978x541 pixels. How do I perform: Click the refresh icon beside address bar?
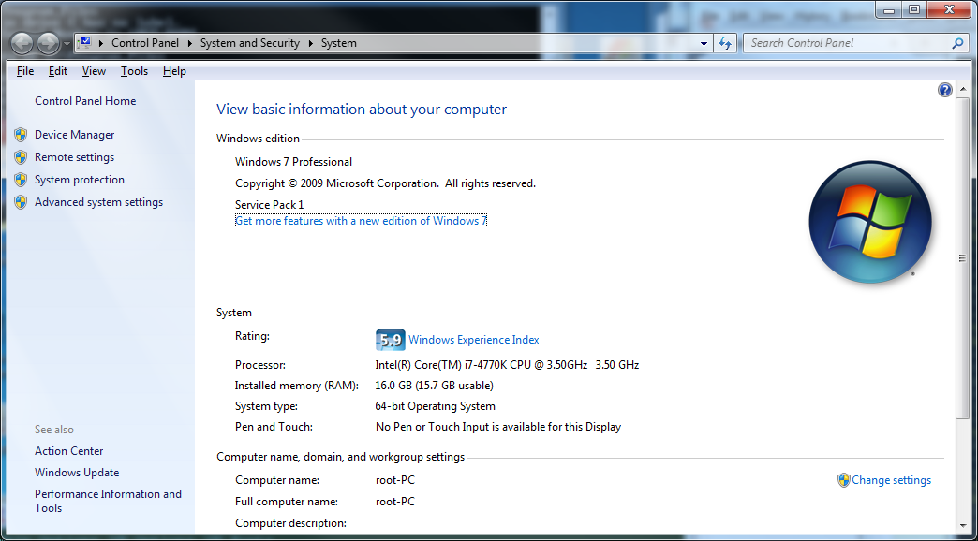pos(725,43)
